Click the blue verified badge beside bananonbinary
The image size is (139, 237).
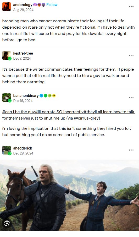coord(41,96)
